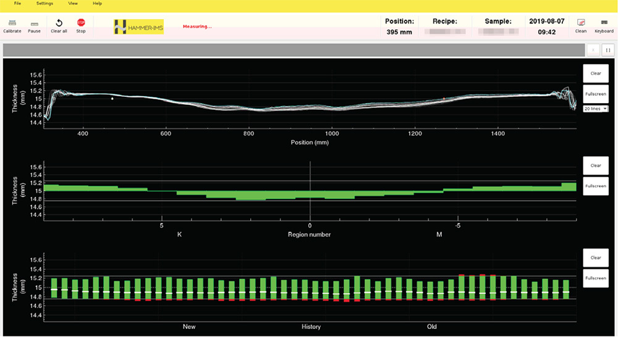
Task: Open the View menu
Action: 73,4
